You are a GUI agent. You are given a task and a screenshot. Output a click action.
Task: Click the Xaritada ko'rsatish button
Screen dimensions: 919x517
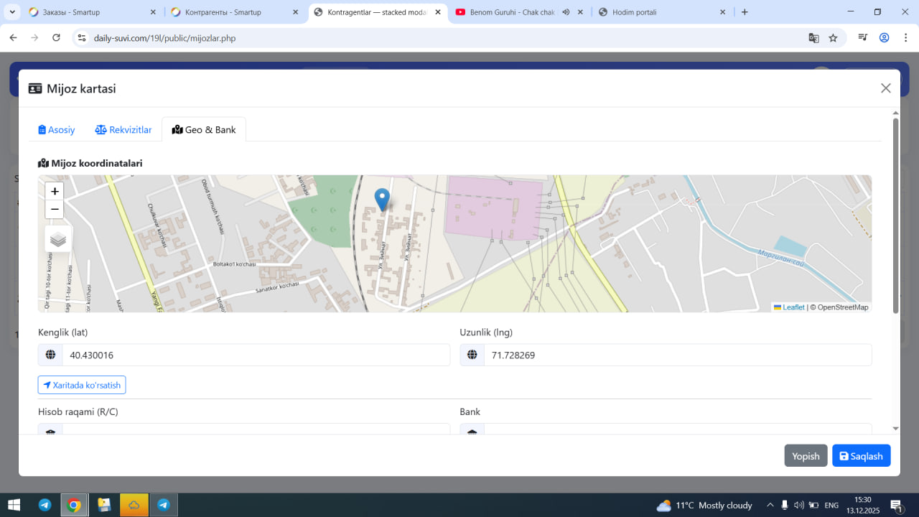pos(82,385)
